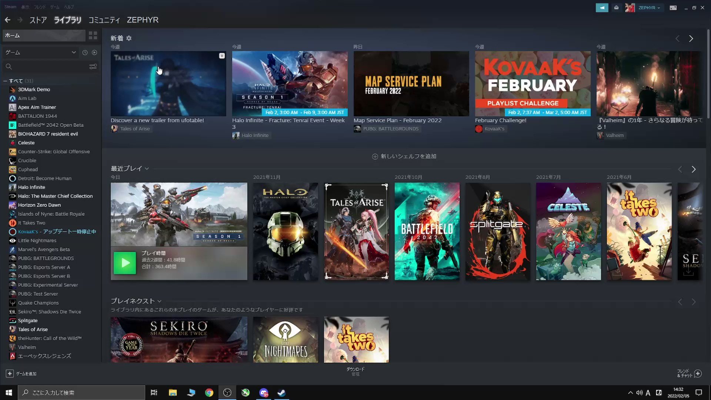
Task: Open the コミュニティ menu
Action: pyautogui.click(x=104, y=20)
